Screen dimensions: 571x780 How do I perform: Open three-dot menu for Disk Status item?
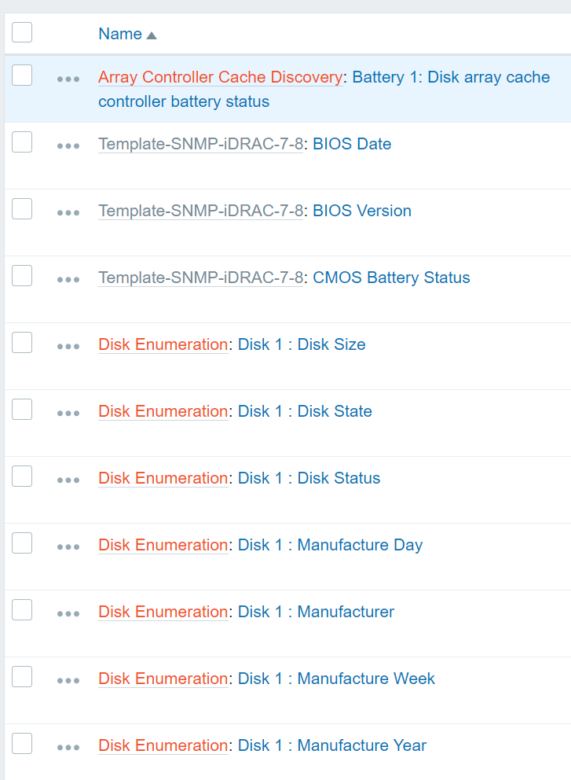point(68,480)
